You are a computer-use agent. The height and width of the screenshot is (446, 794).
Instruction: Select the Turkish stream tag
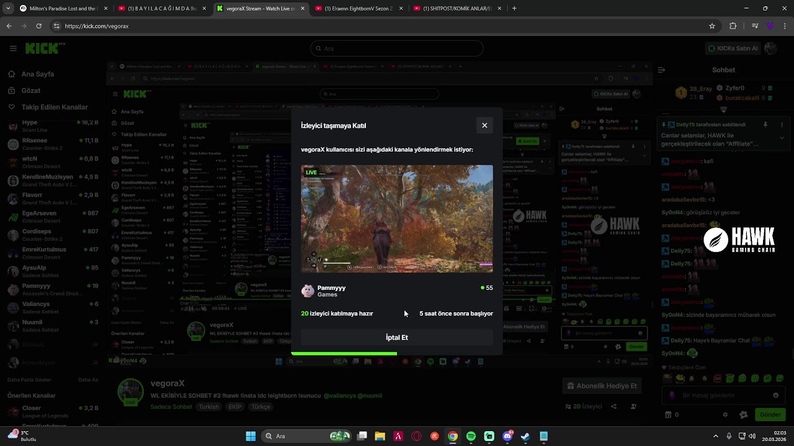pos(208,407)
